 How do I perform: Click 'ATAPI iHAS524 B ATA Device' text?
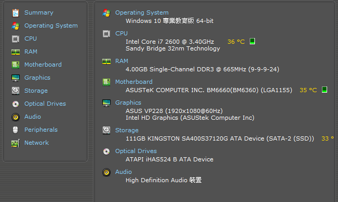pos(169,159)
